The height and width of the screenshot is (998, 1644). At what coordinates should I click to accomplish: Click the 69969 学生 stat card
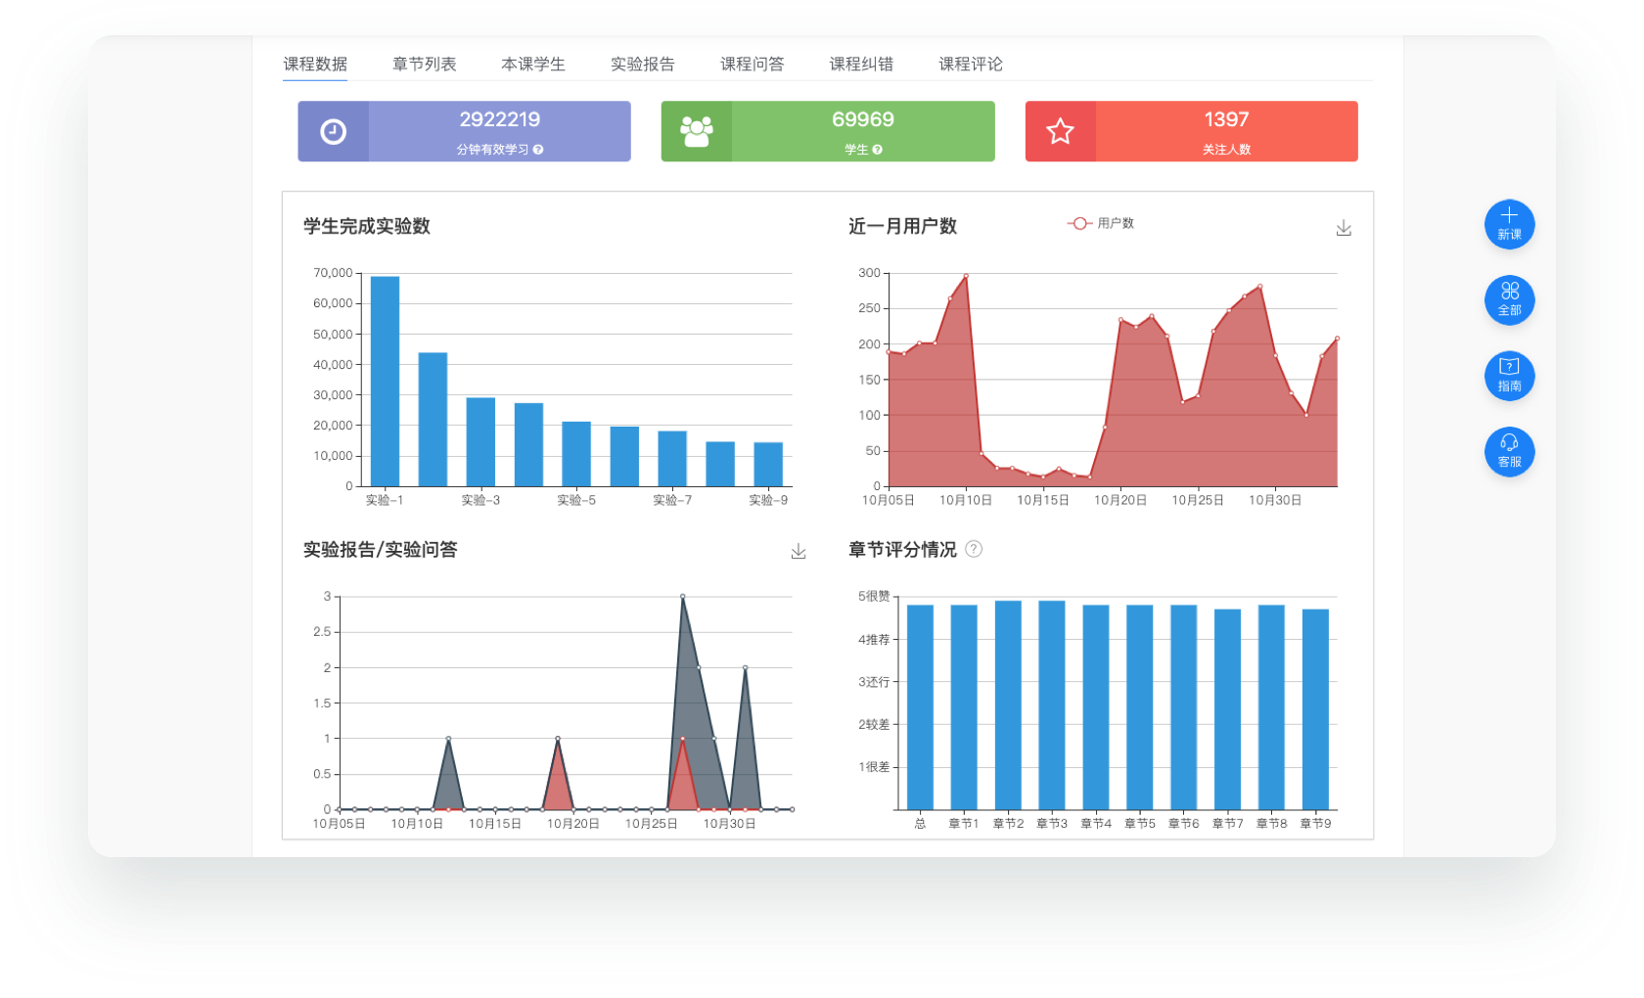tap(828, 131)
